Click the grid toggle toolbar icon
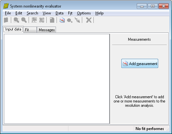 tap(42, 20)
